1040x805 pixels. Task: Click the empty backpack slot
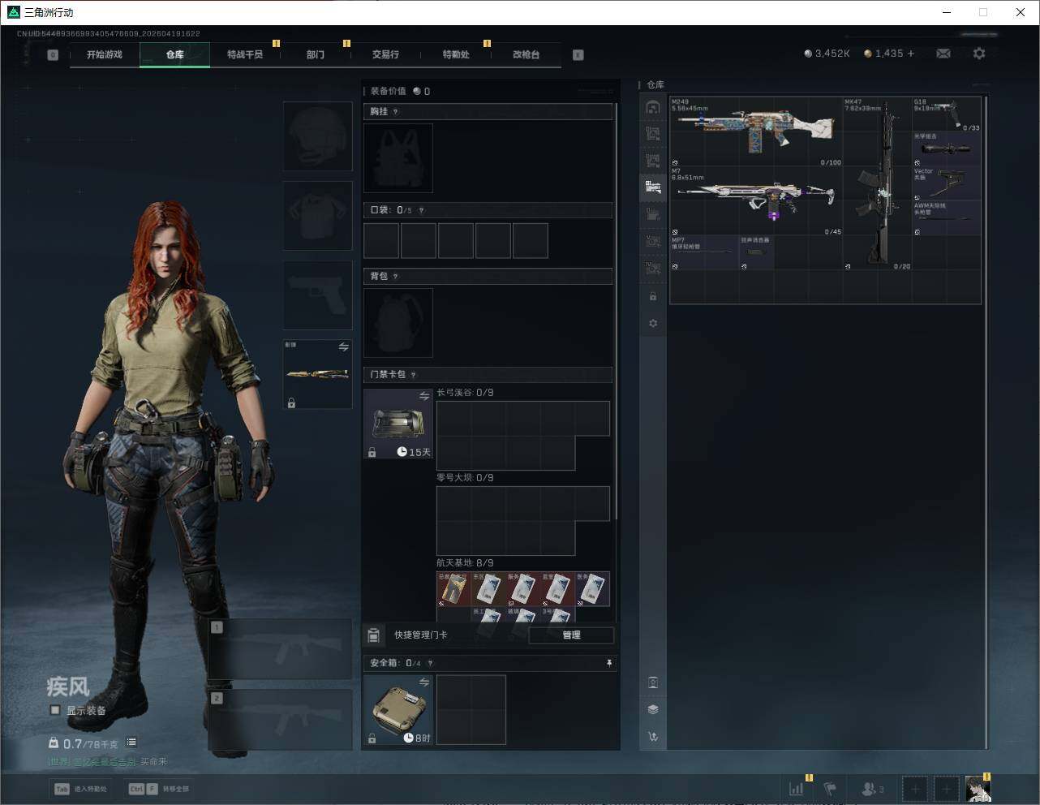tap(398, 323)
